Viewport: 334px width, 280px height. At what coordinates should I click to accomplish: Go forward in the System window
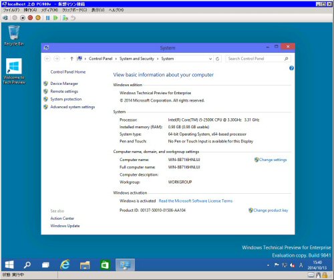tap(57, 59)
